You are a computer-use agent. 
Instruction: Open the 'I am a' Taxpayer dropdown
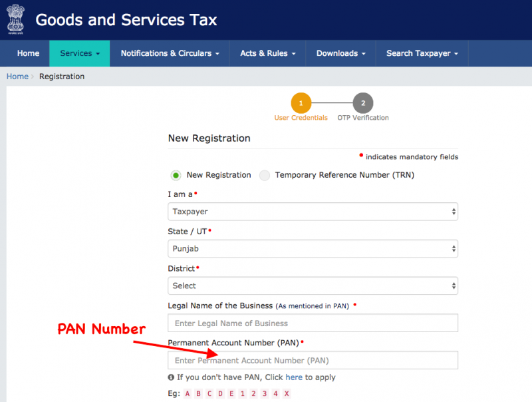click(313, 212)
